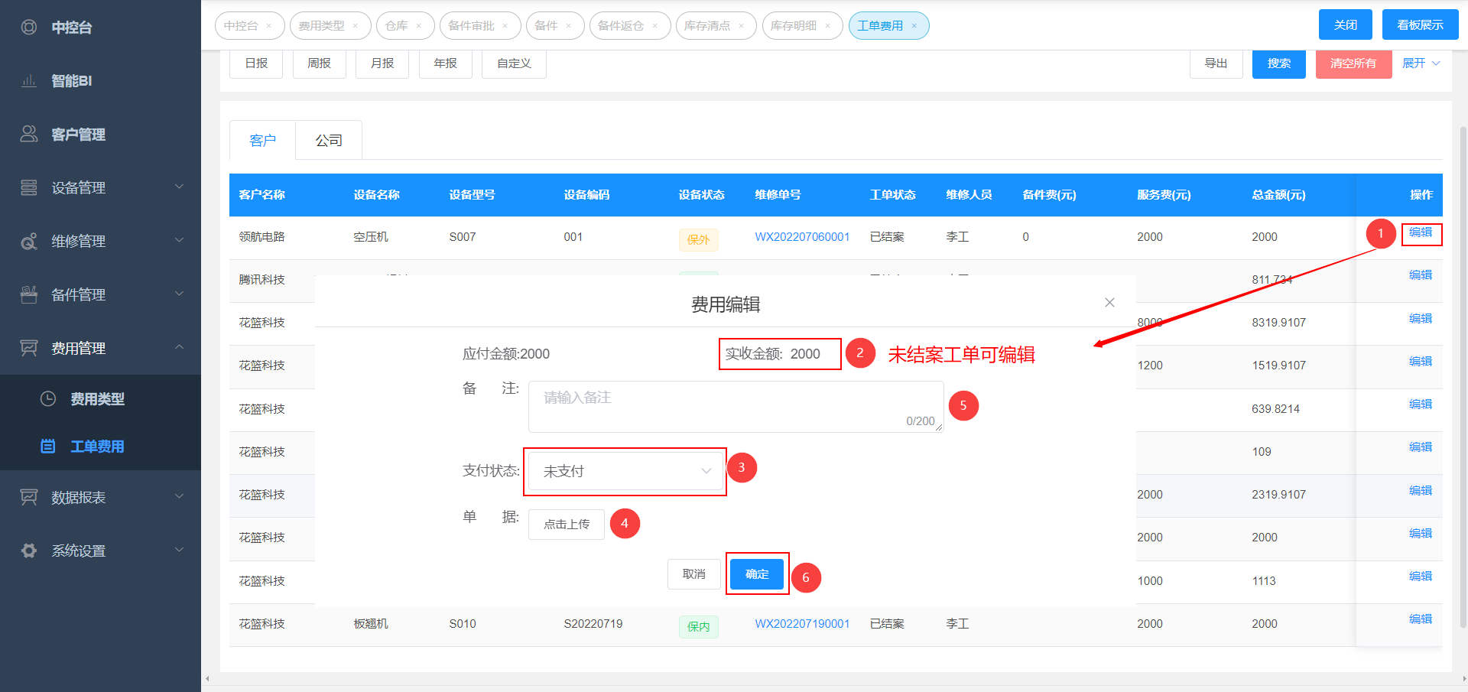Image resolution: width=1468 pixels, height=692 pixels.
Task: Close the 费用编辑 dialog with X icon
Action: 1109,303
